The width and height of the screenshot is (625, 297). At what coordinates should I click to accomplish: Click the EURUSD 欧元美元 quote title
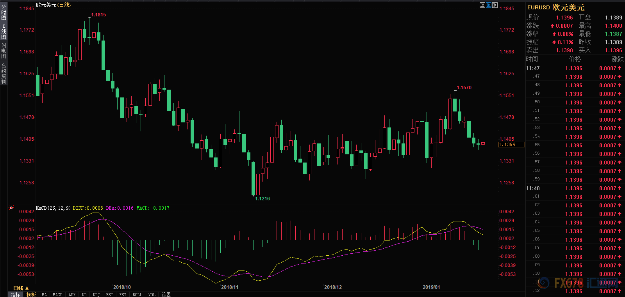[556, 7]
